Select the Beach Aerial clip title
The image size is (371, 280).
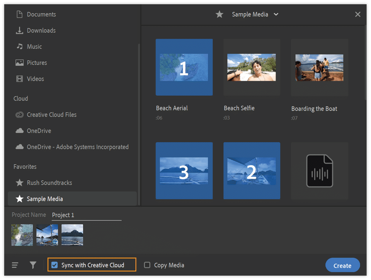click(x=172, y=108)
